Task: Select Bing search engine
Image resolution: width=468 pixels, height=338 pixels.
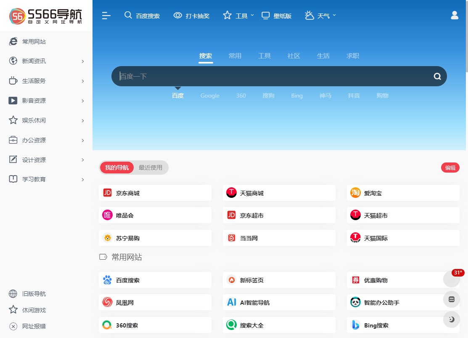Action: (x=297, y=96)
